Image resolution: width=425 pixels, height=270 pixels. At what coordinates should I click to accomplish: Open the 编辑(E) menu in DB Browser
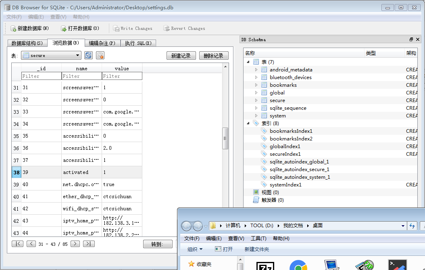(36, 17)
